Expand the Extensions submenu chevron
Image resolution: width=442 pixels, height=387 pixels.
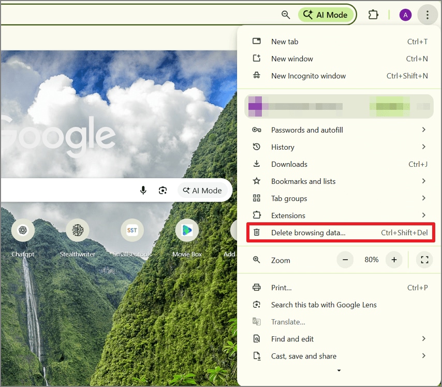click(424, 215)
